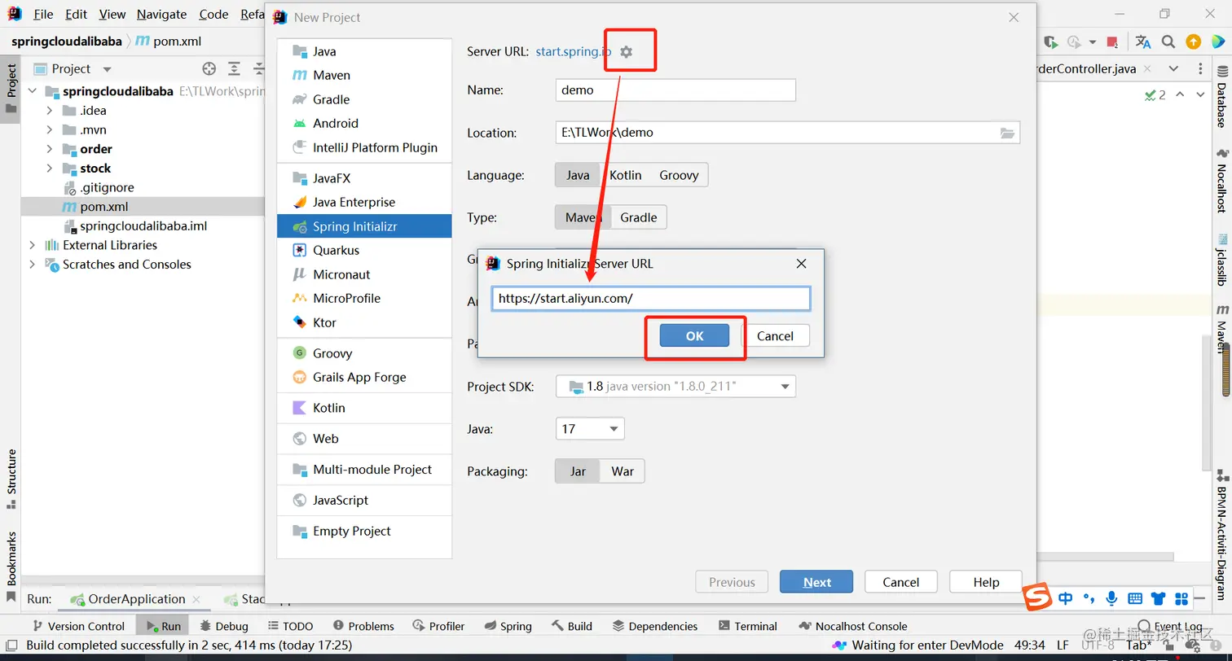Set Language to Java
Screen dimensions: 1232x661
pos(578,175)
